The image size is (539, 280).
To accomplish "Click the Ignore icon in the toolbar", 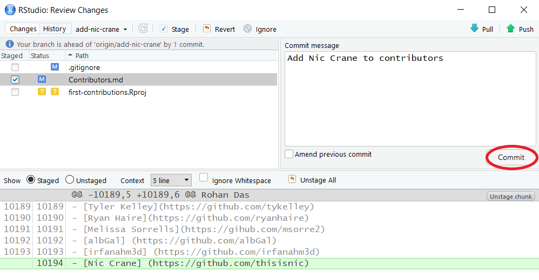I will [x=247, y=29].
